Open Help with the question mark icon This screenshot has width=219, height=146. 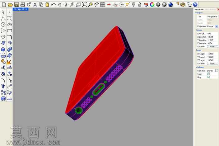tap(195, 5)
